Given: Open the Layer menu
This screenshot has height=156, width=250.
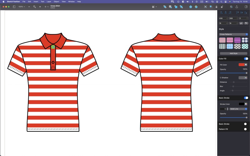Looking at the screenshot, I should pos(49,2).
